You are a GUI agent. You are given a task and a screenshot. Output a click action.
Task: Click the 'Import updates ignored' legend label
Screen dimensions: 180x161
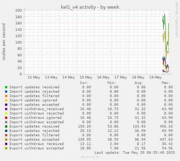[x=33, y=100]
